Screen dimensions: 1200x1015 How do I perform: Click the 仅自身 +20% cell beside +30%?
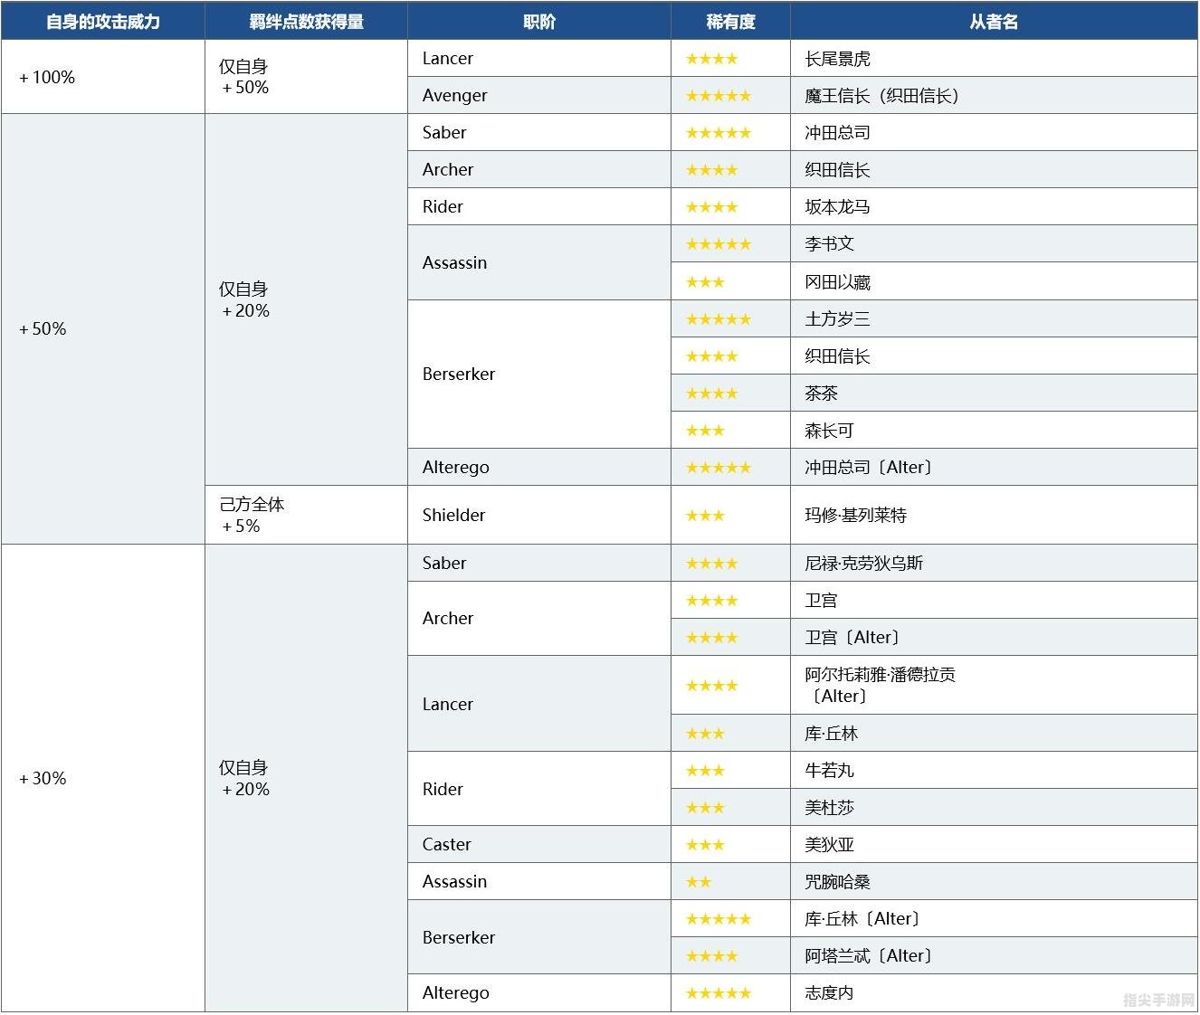pyautogui.click(x=307, y=778)
